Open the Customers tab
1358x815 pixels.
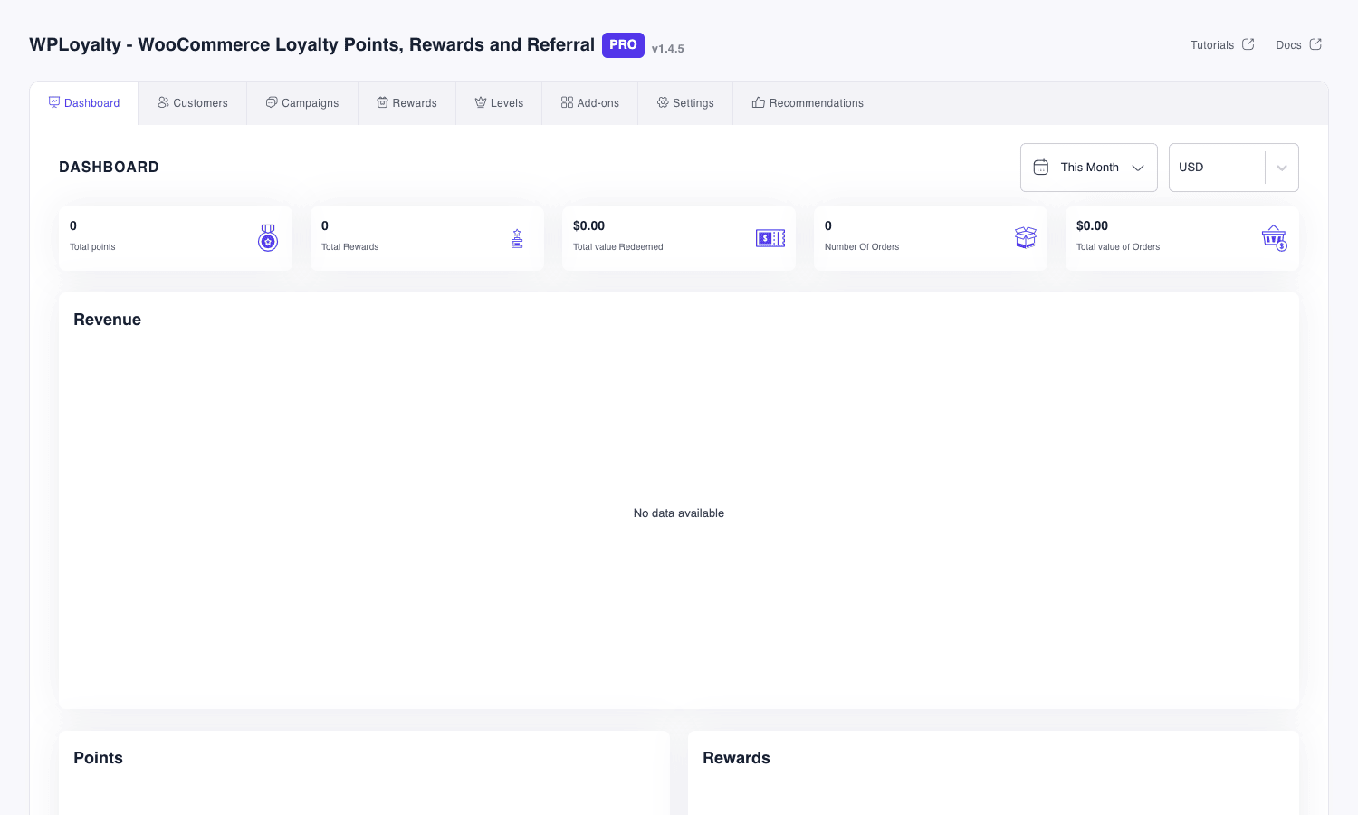point(193,103)
